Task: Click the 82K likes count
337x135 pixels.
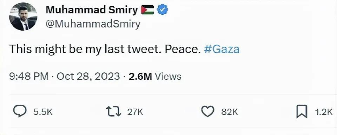Action: 230,112
